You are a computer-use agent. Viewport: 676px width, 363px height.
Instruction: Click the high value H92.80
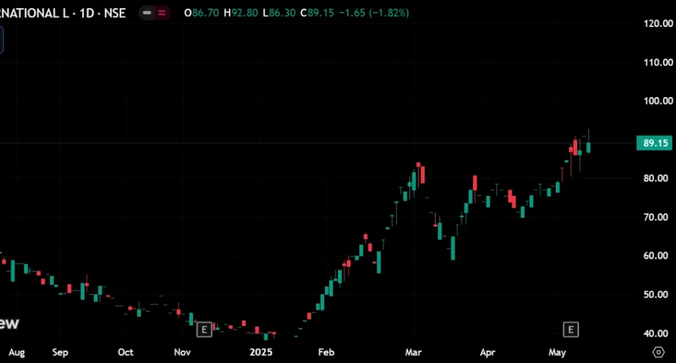[x=240, y=13]
